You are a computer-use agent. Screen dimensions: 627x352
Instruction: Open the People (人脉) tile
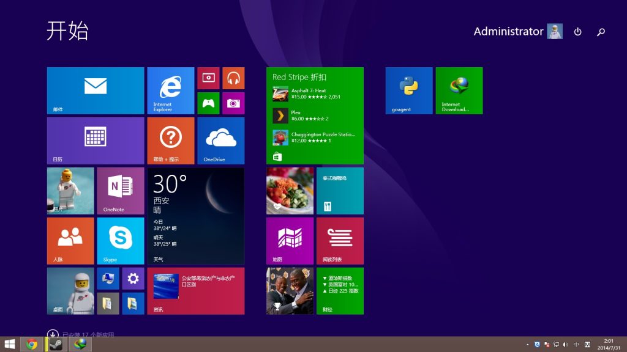tap(70, 241)
